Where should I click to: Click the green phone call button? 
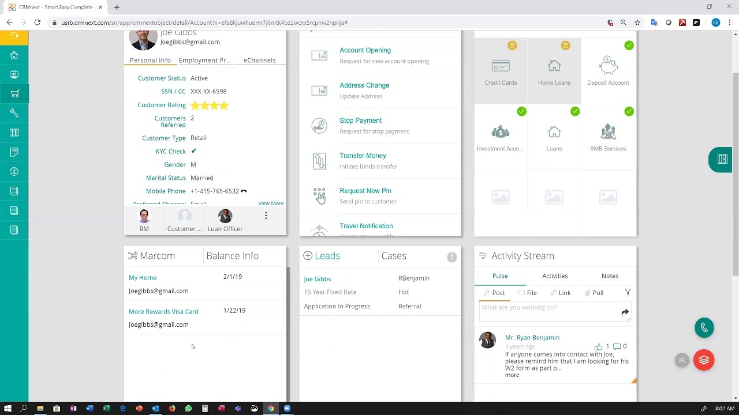704,327
